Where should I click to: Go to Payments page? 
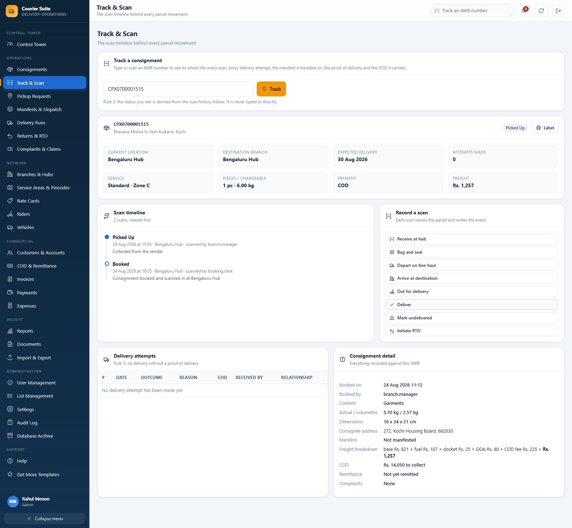(45, 293)
